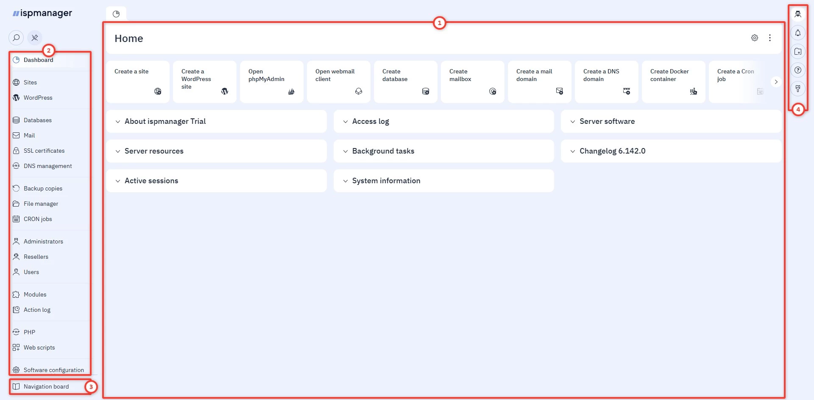The image size is (814, 400).
Task: Click the search magnifier icon
Action: [16, 38]
